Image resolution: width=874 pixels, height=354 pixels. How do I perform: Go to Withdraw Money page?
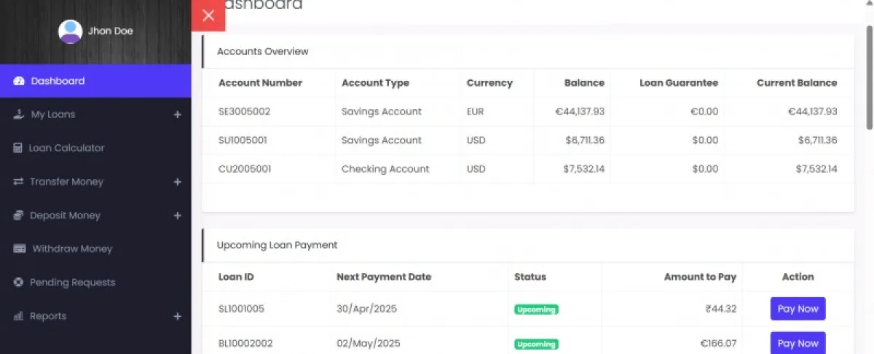click(x=95, y=248)
